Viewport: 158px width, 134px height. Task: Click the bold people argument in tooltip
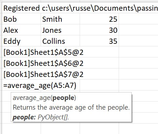(63, 98)
